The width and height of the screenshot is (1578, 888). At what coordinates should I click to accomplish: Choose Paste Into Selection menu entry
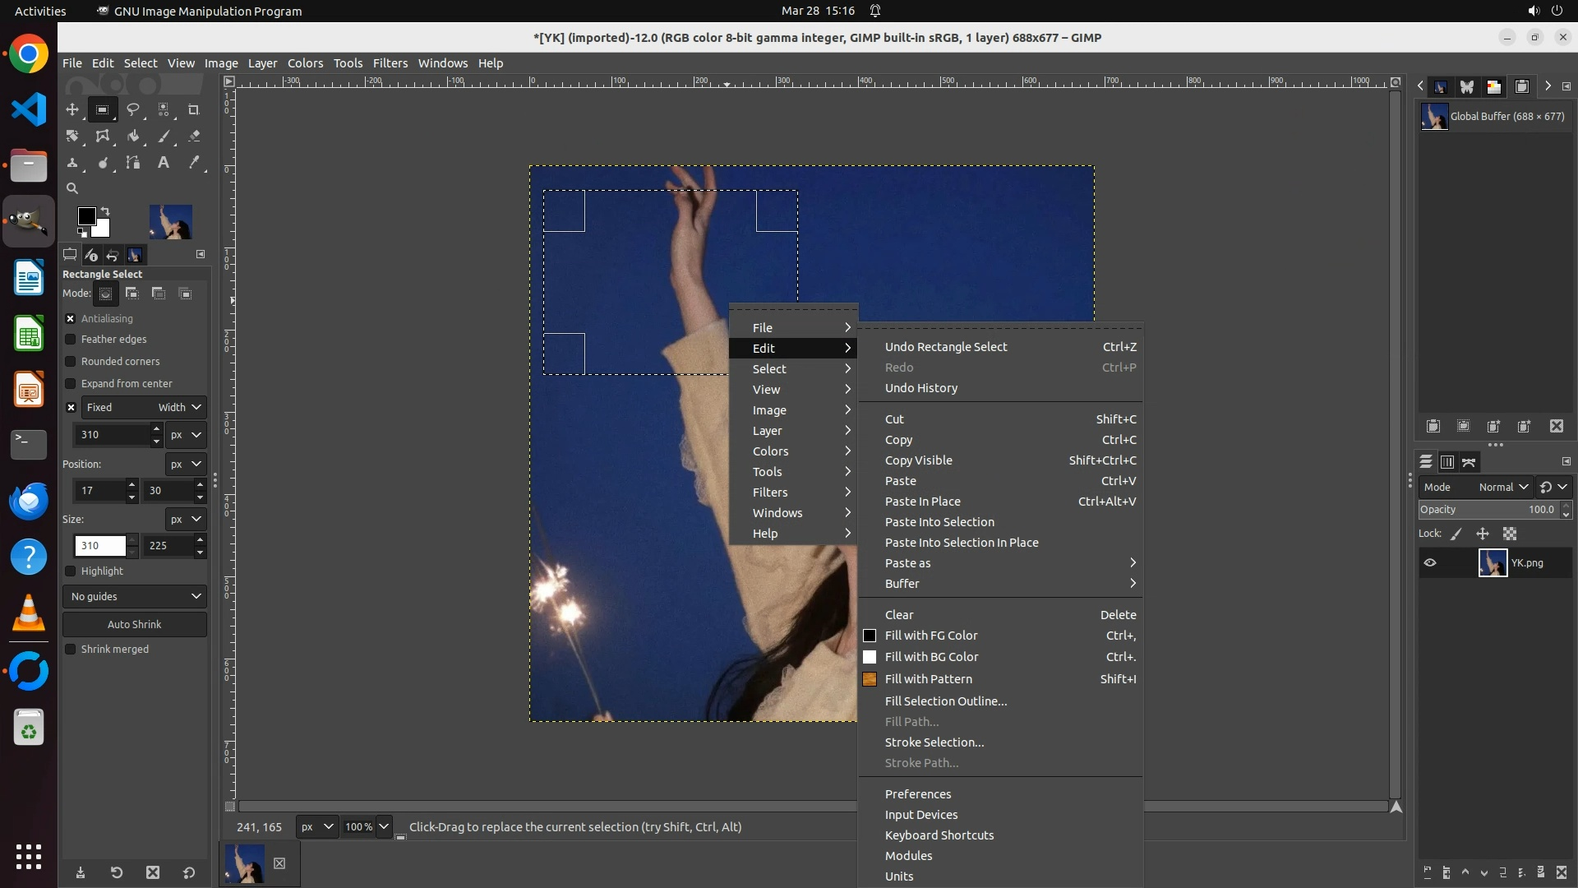pyautogui.click(x=939, y=522)
